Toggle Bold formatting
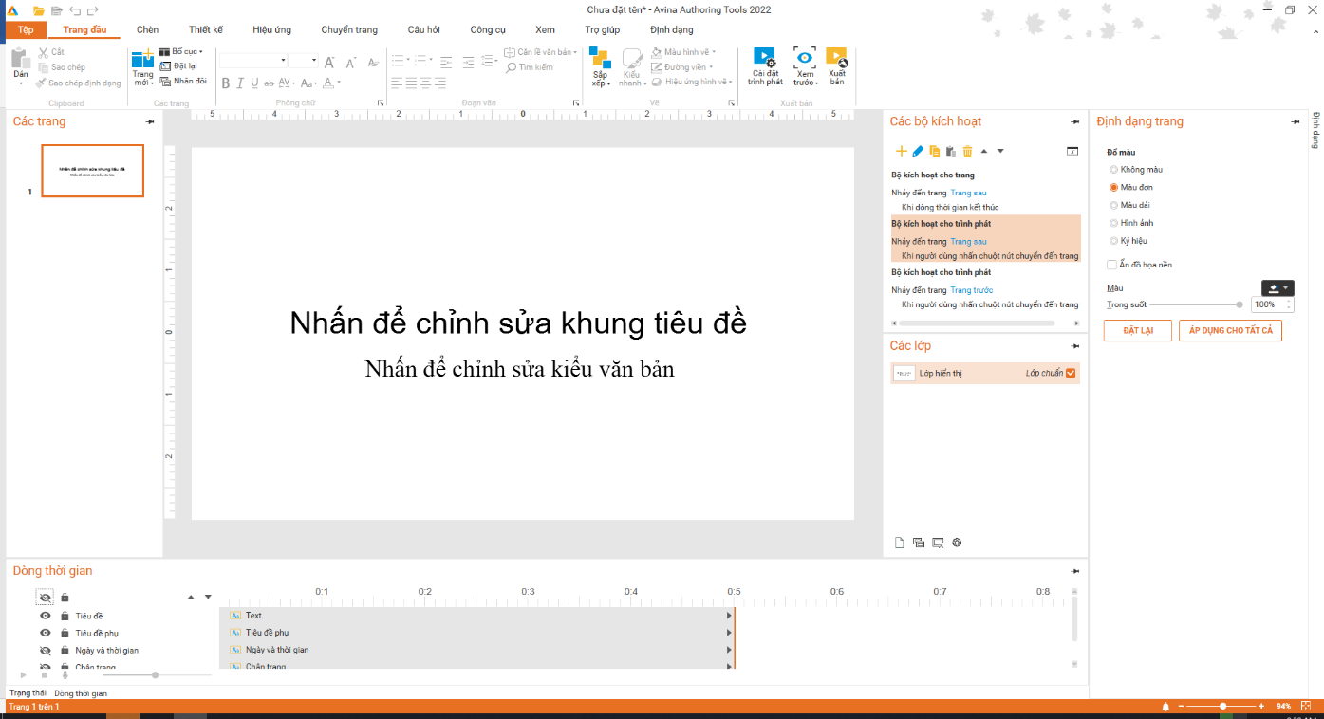This screenshot has height=719, width=1324. pos(226,83)
